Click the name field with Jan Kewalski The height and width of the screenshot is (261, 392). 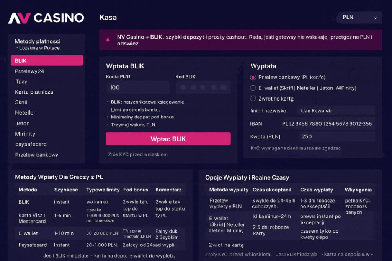coord(336,111)
